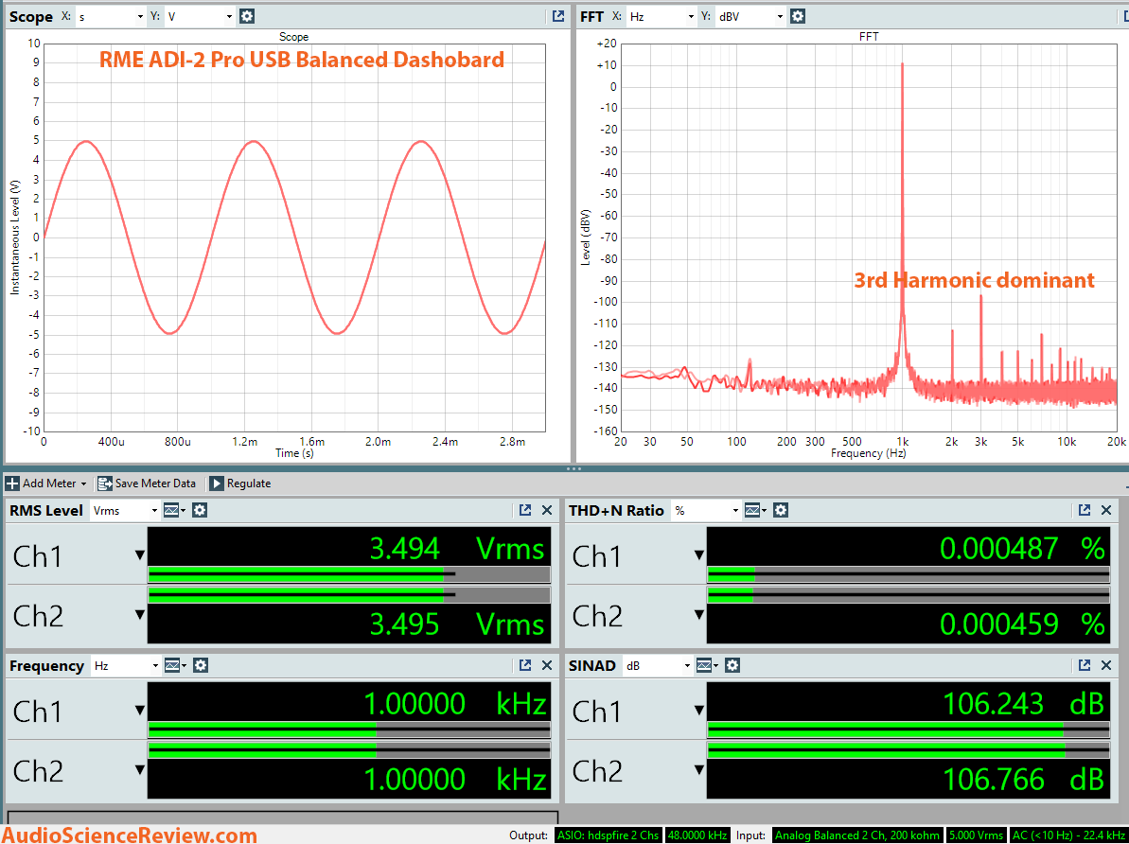Screen dimensions: 1129x844
Task: Close the RMS Level meter
Action: (546, 510)
